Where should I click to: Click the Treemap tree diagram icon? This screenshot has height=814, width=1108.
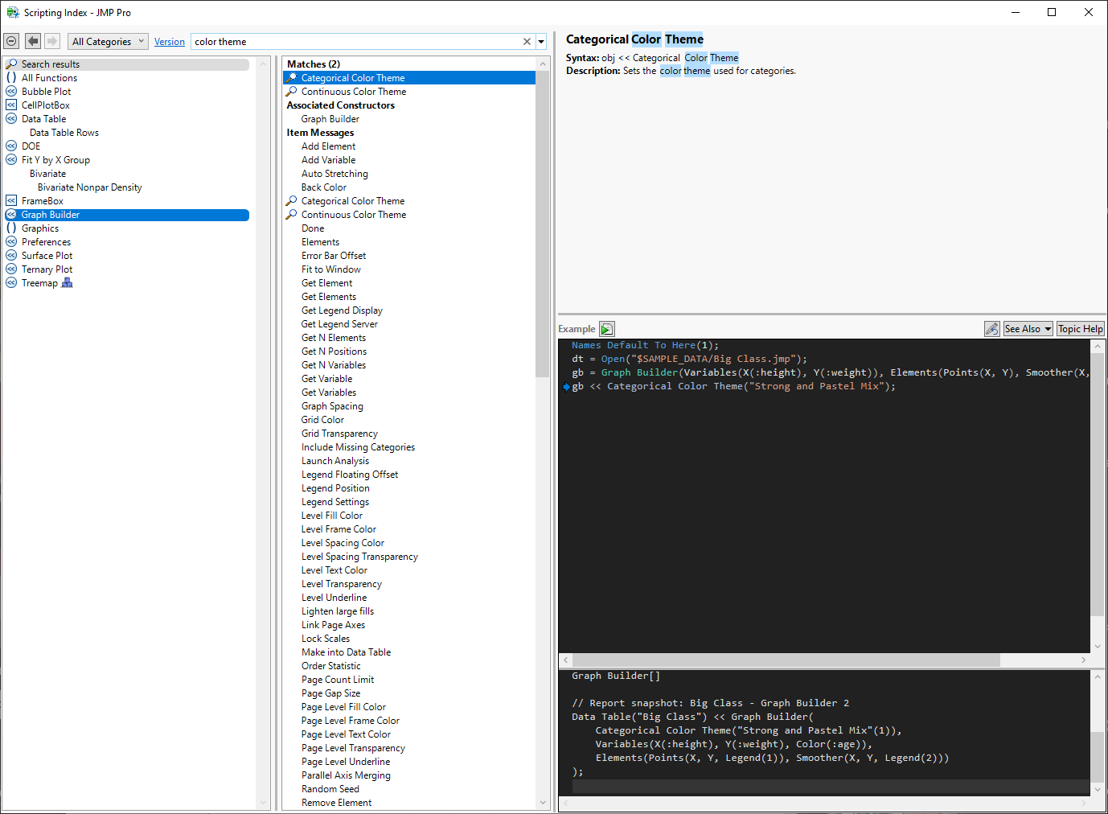click(68, 283)
